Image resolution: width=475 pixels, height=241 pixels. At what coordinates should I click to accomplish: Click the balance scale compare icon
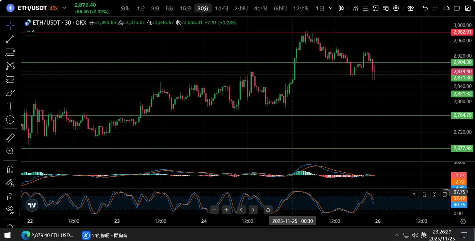pos(411,8)
